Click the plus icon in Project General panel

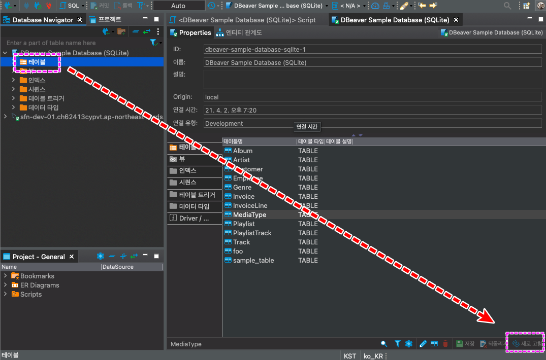pyautogui.click(x=123, y=256)
